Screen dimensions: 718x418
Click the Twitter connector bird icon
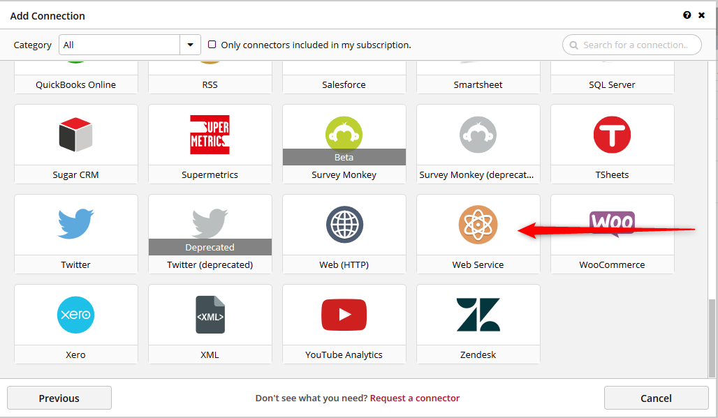[75, 224]
